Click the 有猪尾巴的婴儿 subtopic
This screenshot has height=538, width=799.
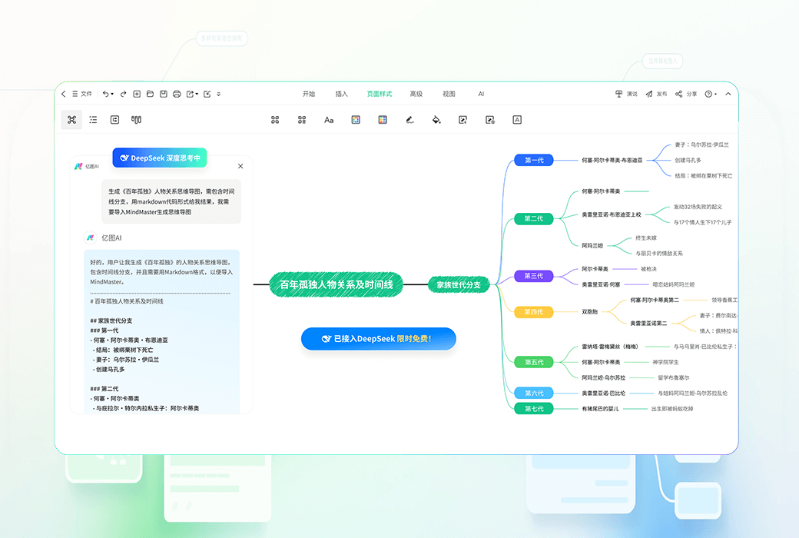point(600,409)
